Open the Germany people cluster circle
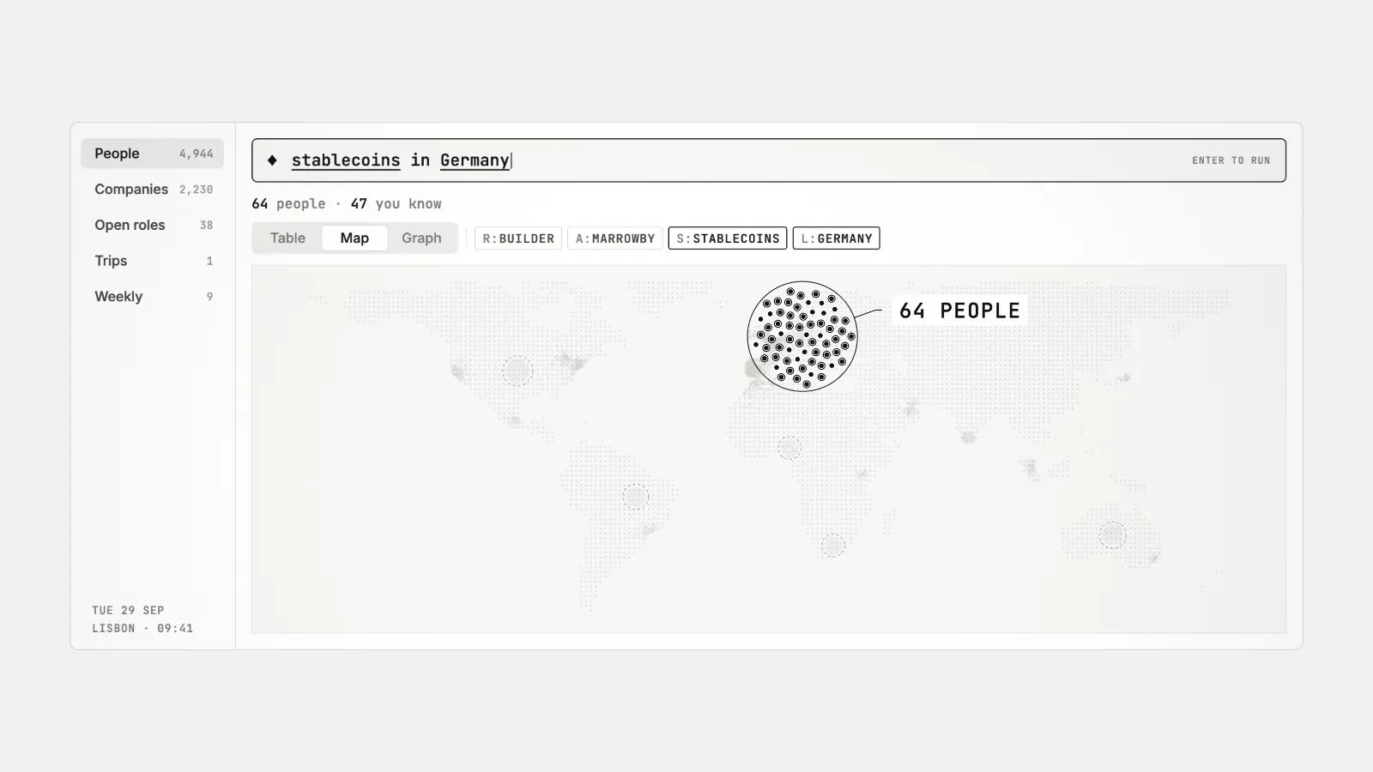 coord(802,336)
